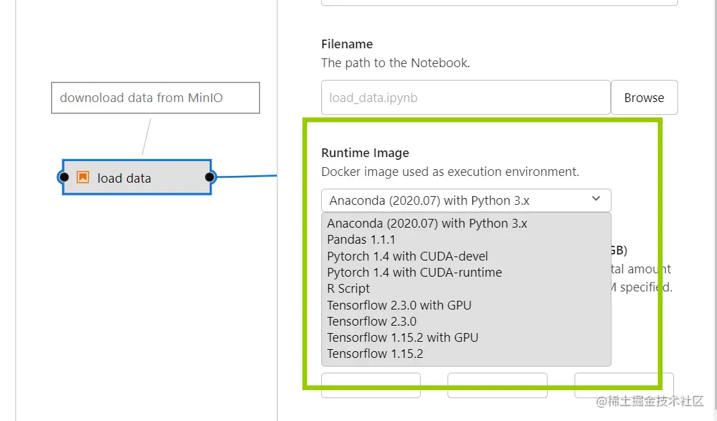717x421 pixels.
Task: Click the download data from MinIO comment box
Action: coord(155,98)
